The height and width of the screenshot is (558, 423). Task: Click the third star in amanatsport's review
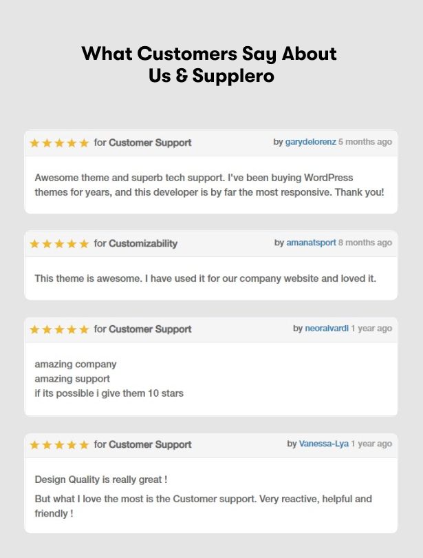(x=59, y=244)
